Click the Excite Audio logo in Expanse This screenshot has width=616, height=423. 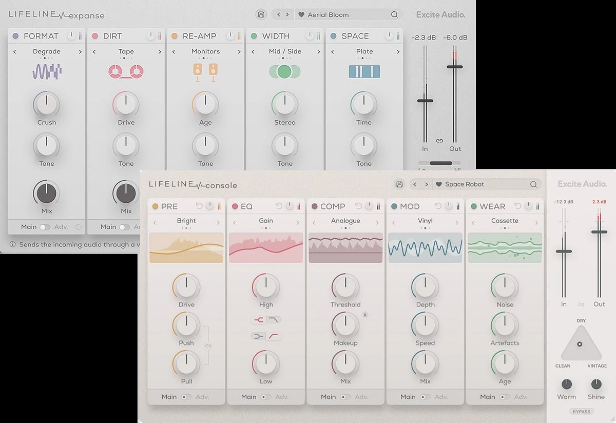click(441, 15)
